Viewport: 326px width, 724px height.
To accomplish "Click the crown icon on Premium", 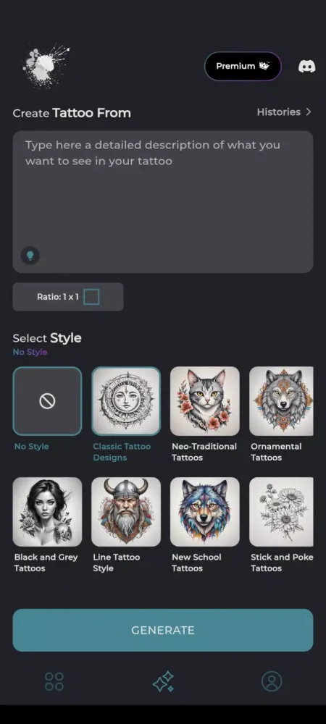I will click(x=264, y=66).
